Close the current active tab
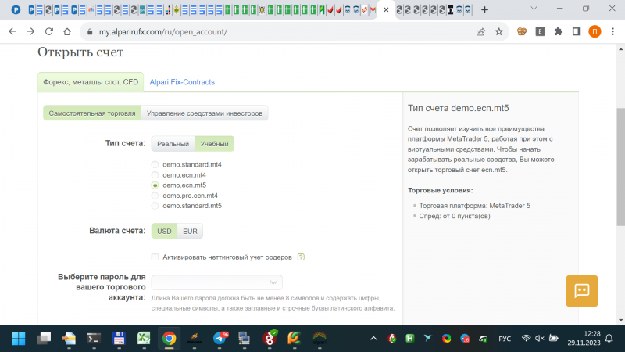The height and width of the screenshot is (352, 625). pos(386,9)
